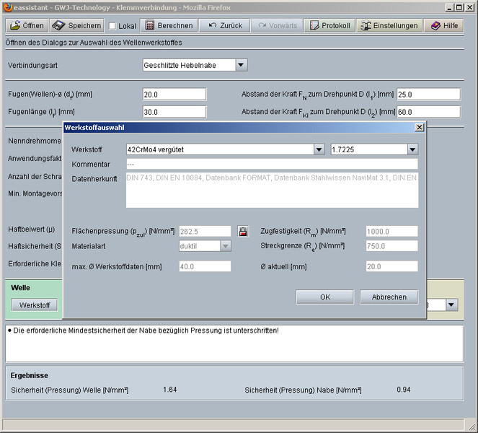The height and width of the screenshot is (433, 478).
Task: Click the Abstand der Kraft FN field
Action: click(428, 95)
